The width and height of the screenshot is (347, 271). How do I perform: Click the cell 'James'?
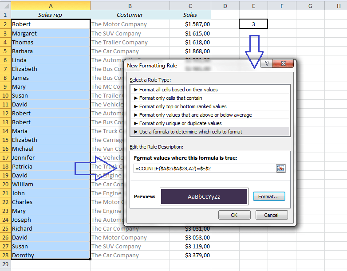pos(51,78)
